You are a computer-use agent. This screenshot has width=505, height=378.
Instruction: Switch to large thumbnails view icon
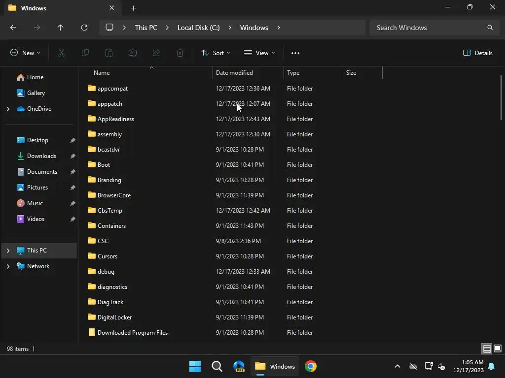[498, 349]
